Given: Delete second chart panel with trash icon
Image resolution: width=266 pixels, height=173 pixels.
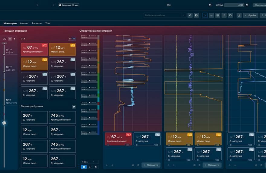Looking at the screenshot, I should [x=199, y=165].
